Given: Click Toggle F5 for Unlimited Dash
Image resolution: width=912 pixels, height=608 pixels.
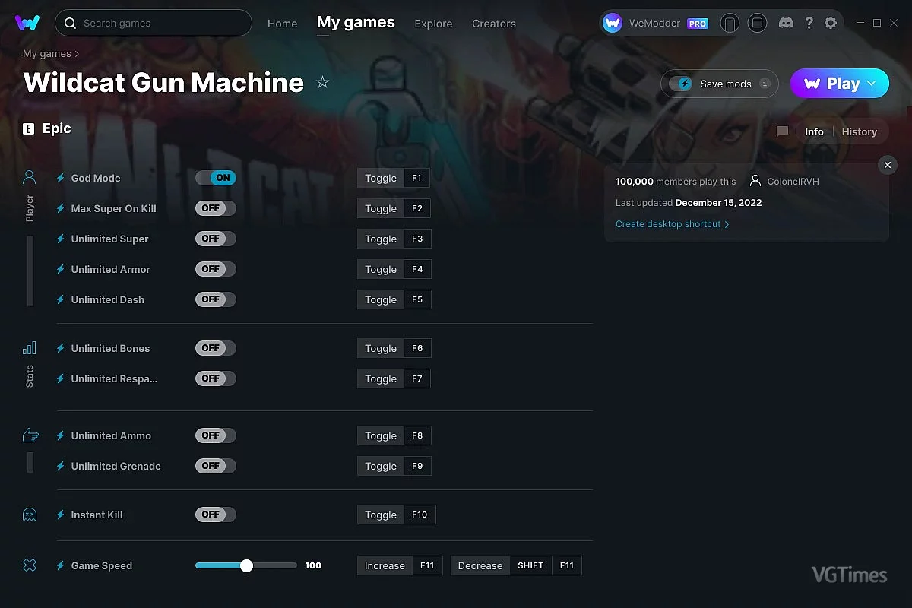Looking at the screenshot, I should pos(394,299).
